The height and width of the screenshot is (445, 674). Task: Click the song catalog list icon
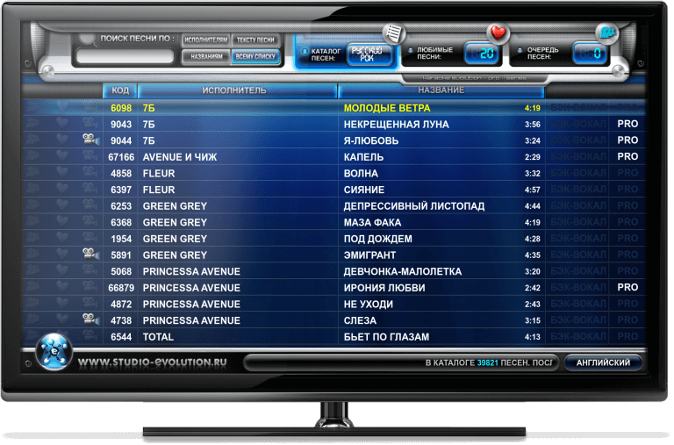395,32
